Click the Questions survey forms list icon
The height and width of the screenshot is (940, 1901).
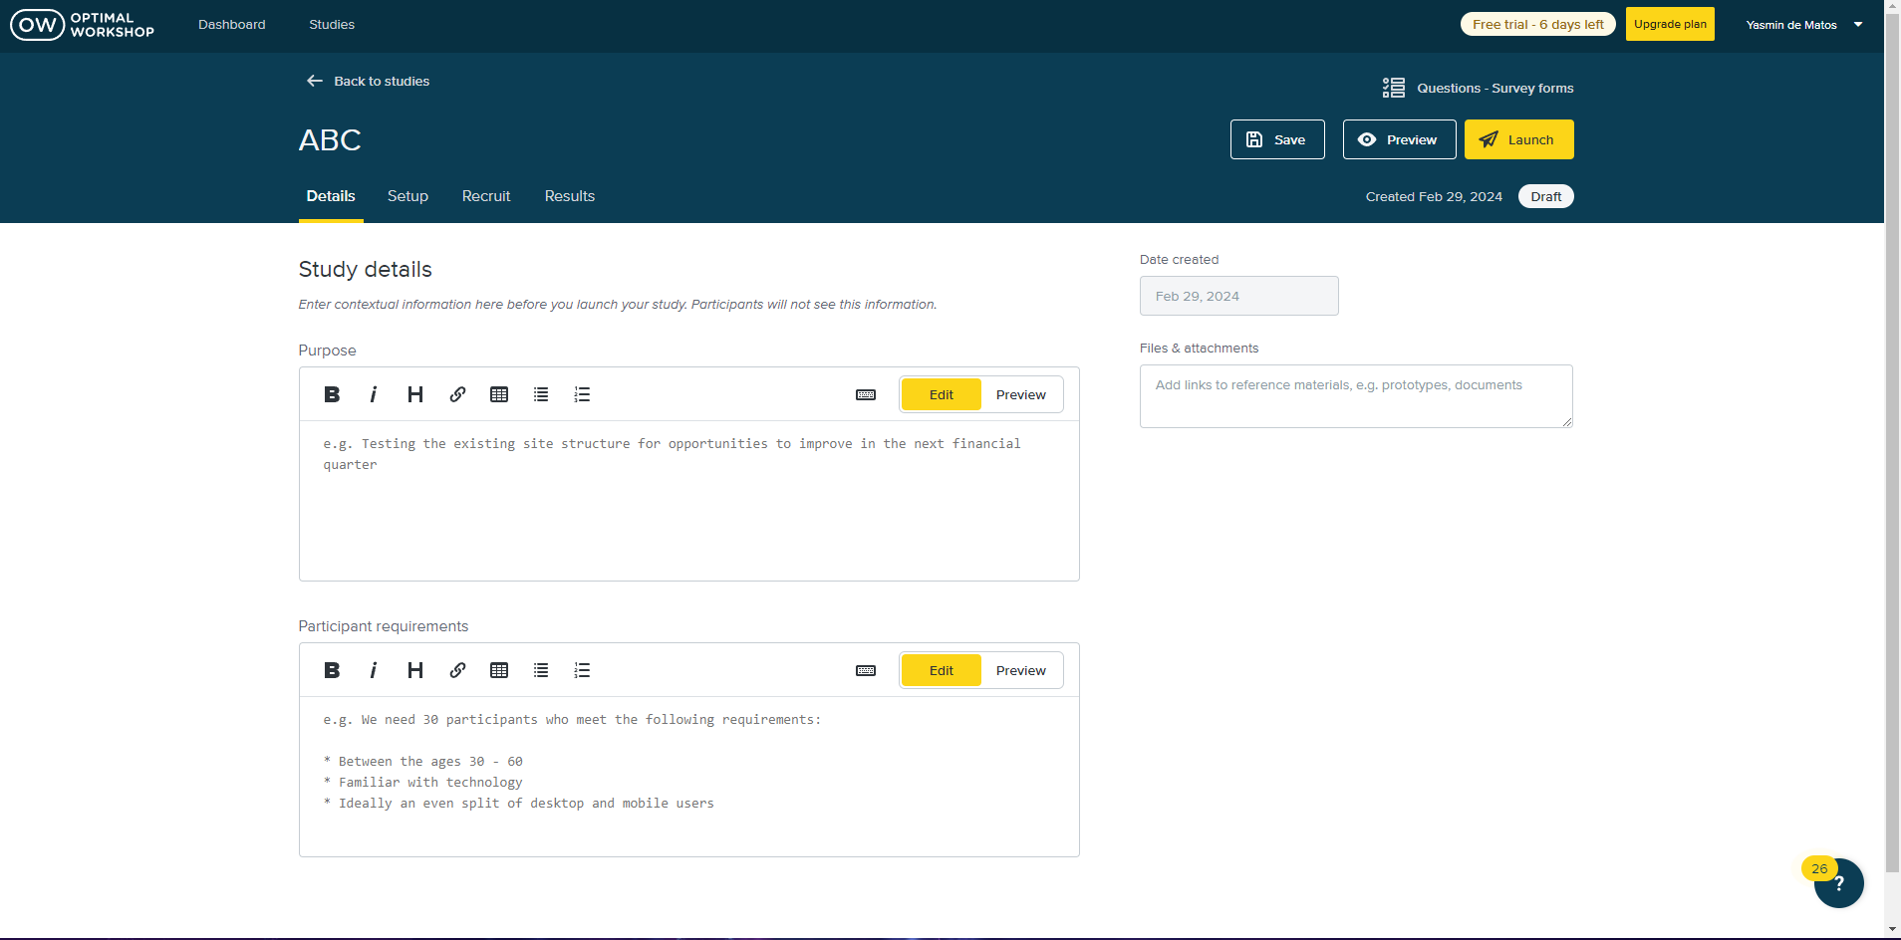click(x=1394, y=88)
